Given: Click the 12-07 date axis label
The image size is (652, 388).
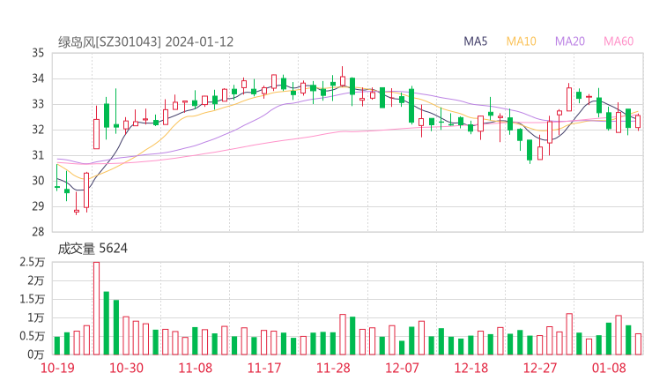Looking at the screenshot, I should coord(402,368).
